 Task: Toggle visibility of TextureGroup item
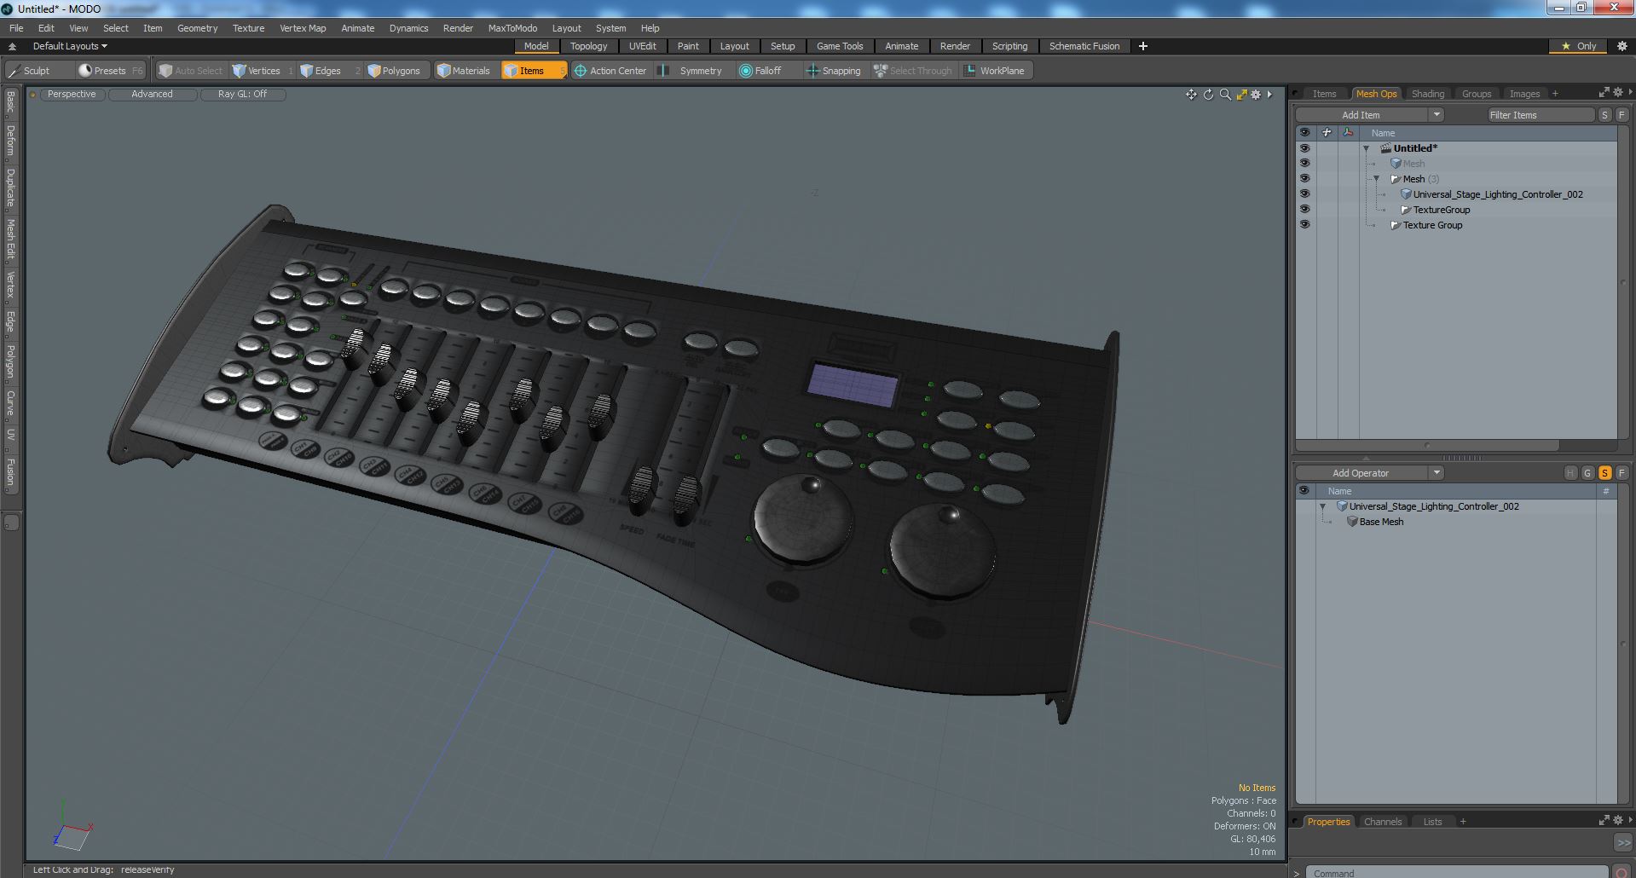(x=1304, y=210)
